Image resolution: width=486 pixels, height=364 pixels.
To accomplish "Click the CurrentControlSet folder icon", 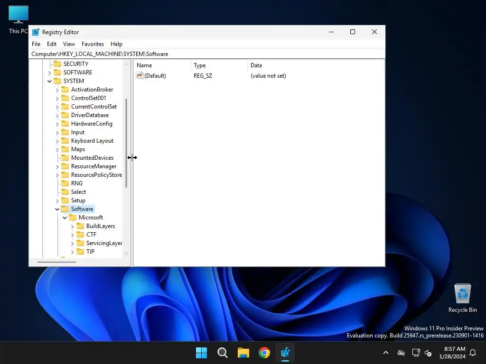I will [65, 107].
